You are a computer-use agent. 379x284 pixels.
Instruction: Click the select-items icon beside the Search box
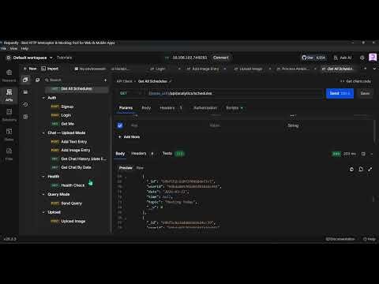tap(38, 80)
